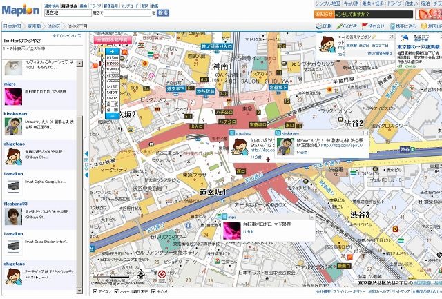Click the orange お知らせ notice label
442x299 pixels.
[x=324, y=14]
